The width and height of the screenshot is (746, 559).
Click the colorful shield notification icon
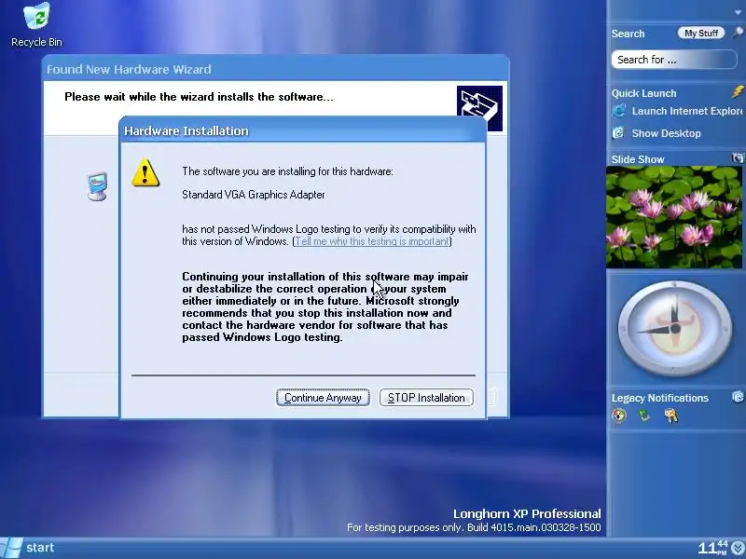(x=619, y=416)
